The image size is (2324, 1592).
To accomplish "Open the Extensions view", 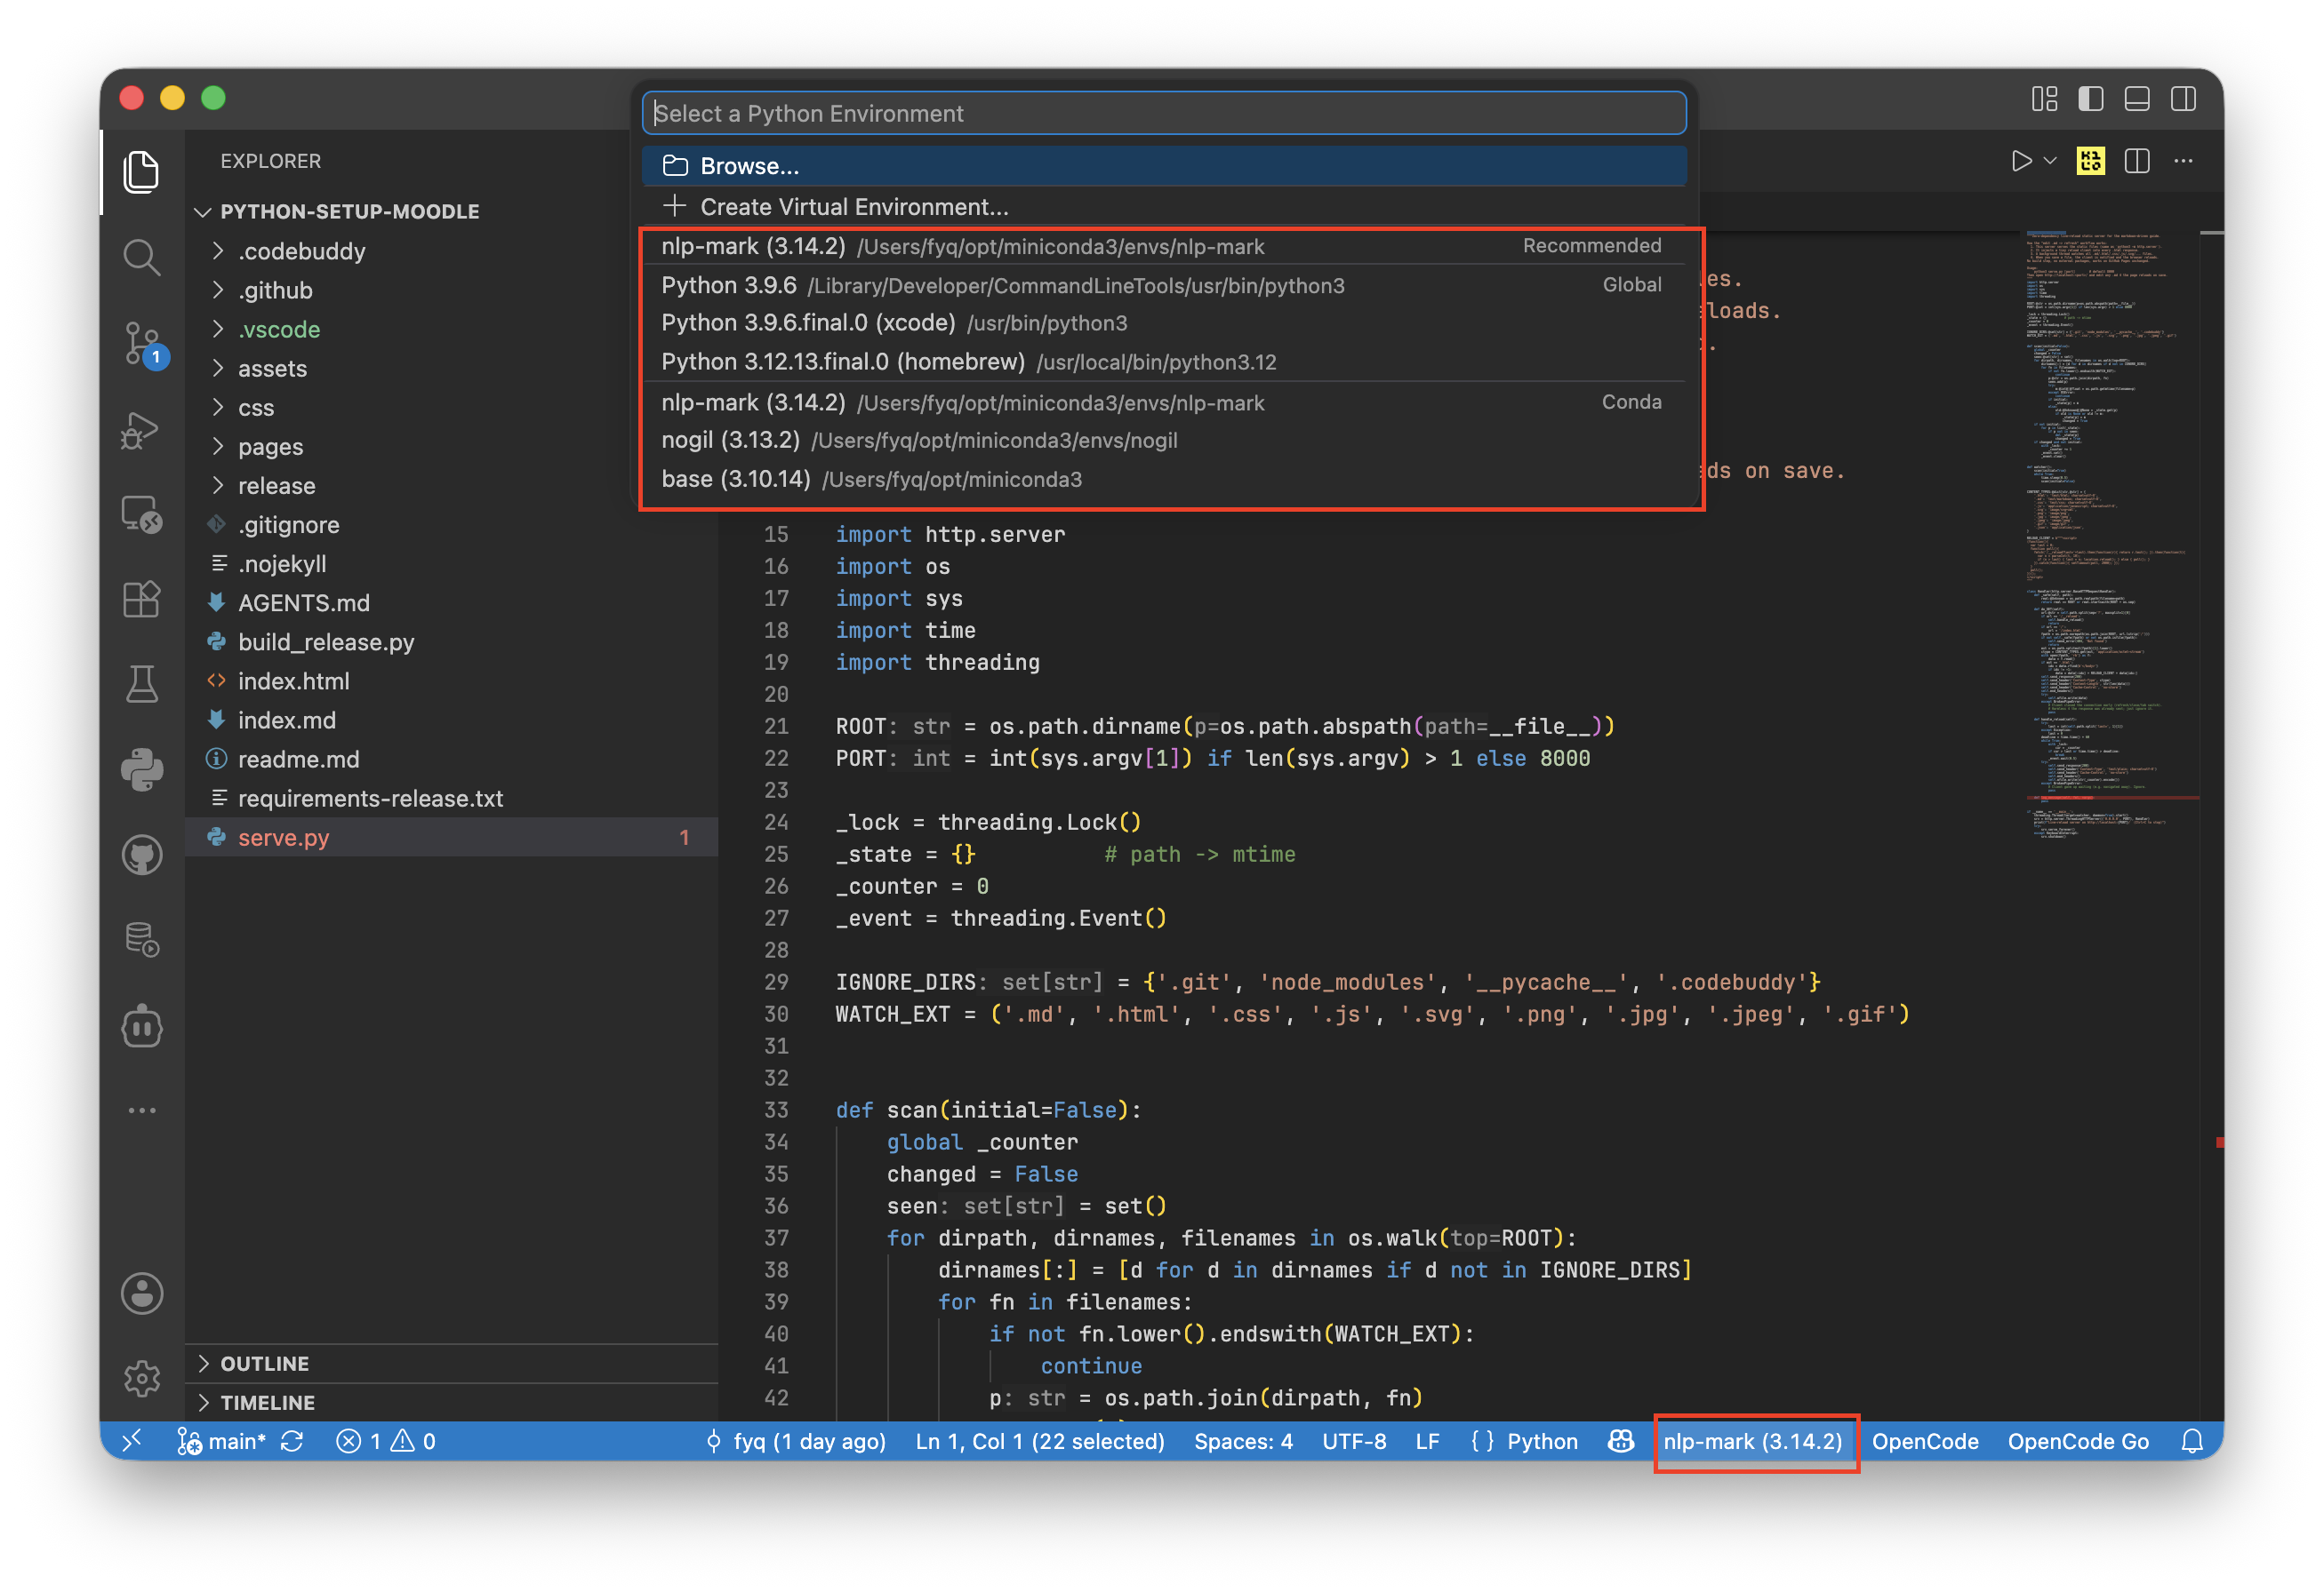I will click(x=141, y=600).
